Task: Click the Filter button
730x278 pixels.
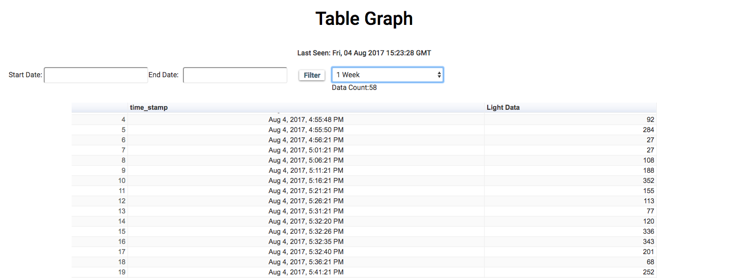Action: tap(312, 75)
